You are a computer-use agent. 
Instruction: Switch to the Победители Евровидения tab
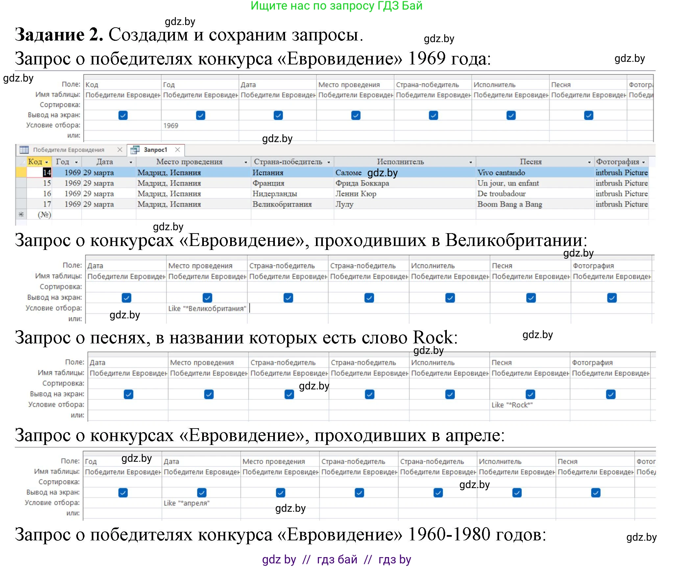pos(69,150)
